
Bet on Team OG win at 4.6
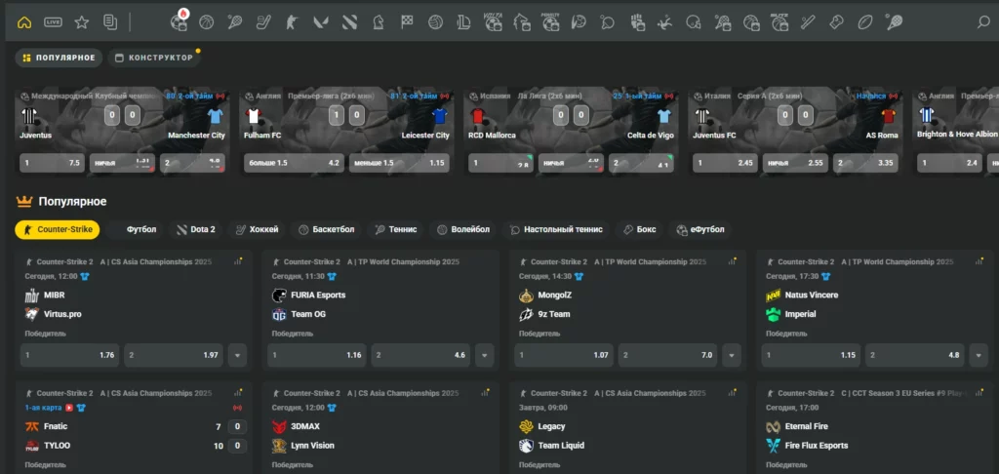(x=421, y=355)
